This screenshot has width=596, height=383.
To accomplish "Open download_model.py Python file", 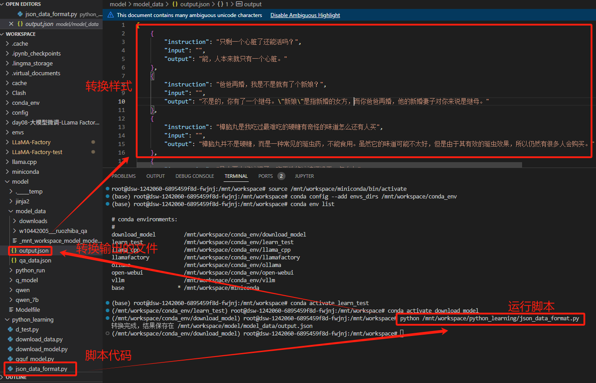I will click(42, 349).
